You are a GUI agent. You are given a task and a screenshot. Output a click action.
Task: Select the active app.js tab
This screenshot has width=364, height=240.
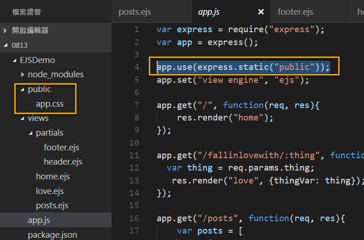(x=209, y=12)
